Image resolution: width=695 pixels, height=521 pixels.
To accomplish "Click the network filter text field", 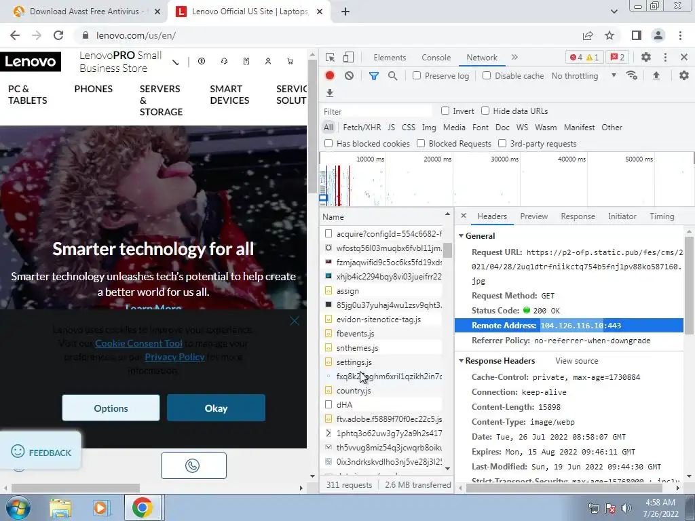I will pos(377,112).
